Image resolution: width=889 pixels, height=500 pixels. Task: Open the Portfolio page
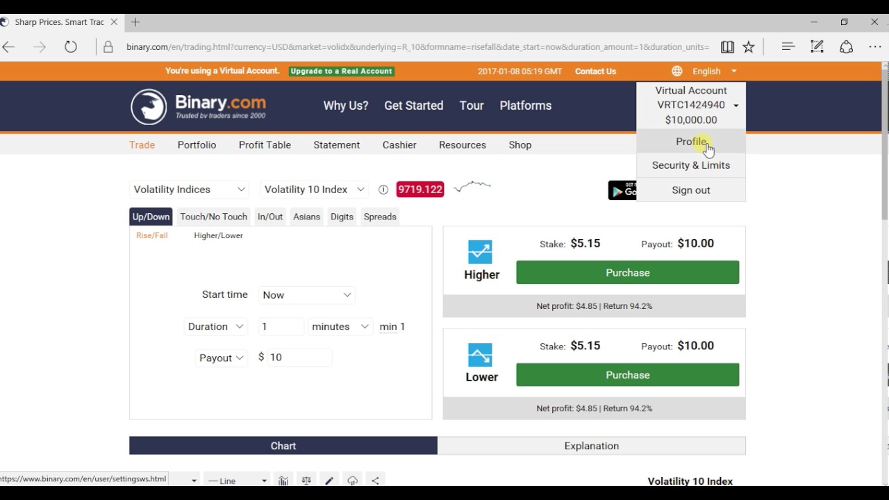point(197,145)
